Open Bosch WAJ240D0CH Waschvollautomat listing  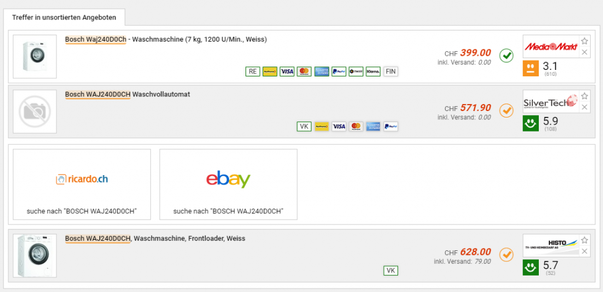(128, 95)
